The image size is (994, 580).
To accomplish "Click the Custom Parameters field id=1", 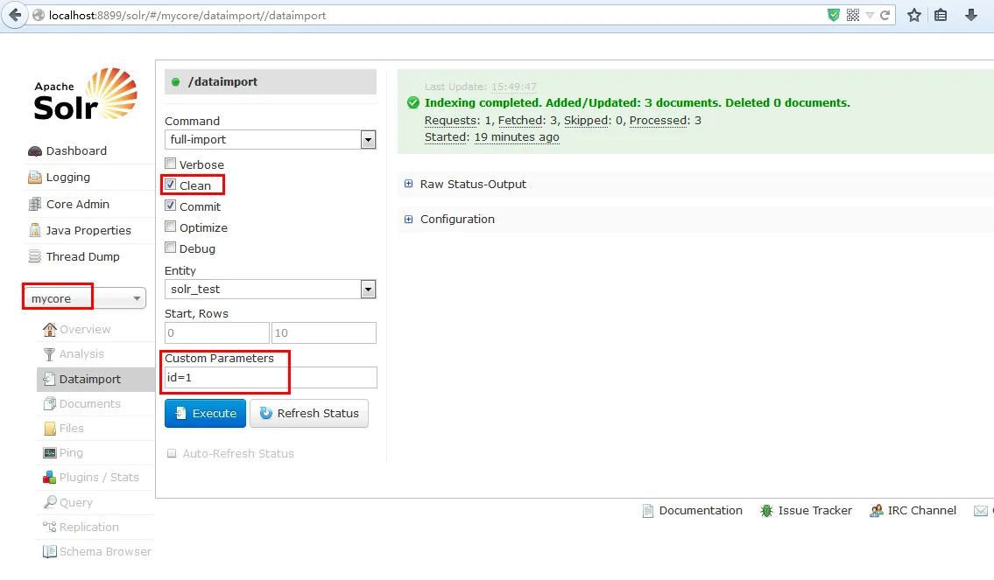I will (x=271, y=377).
